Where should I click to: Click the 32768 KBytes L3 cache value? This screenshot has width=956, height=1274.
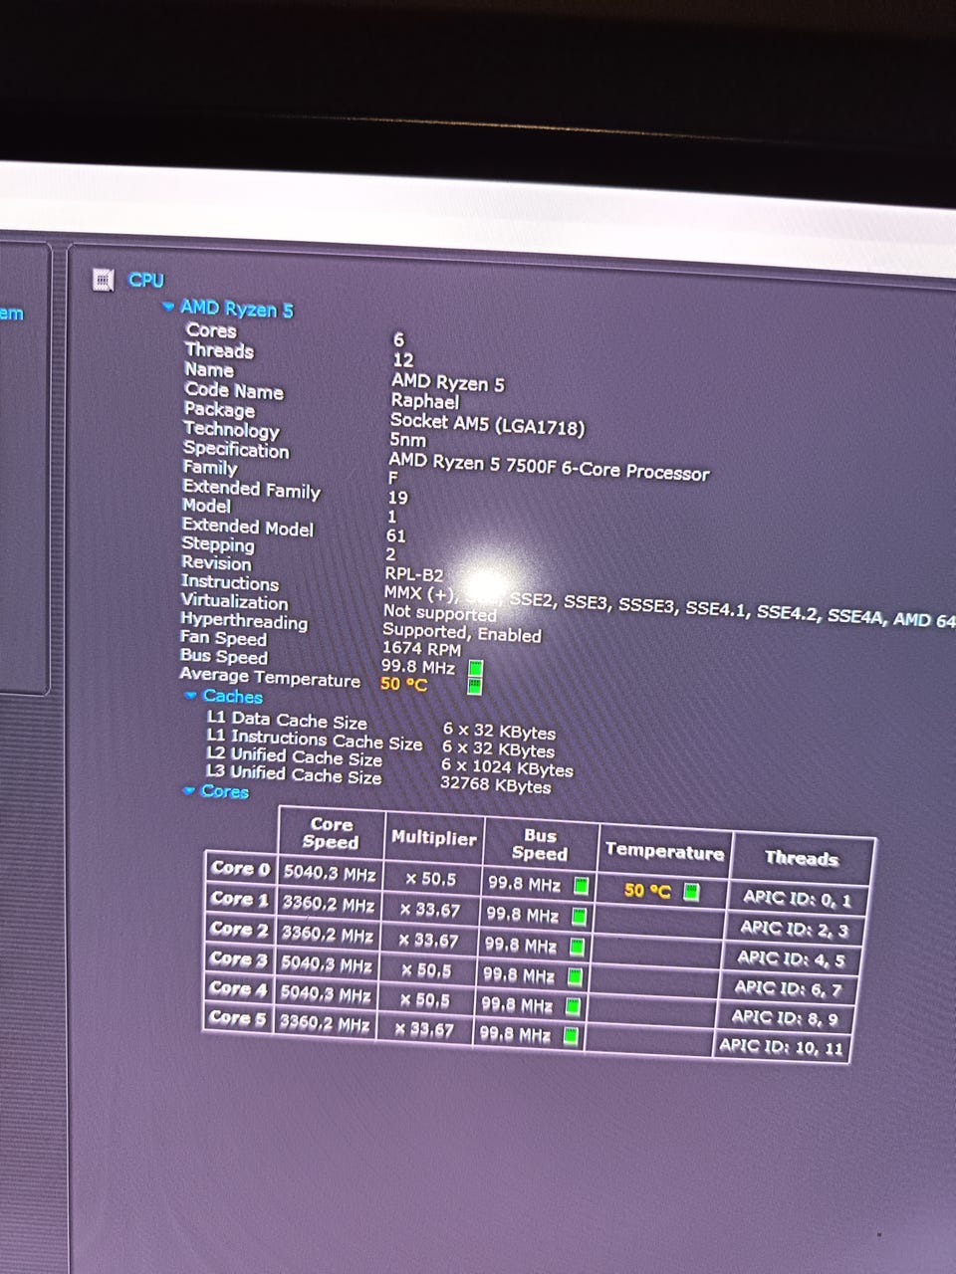pos(495,784)
